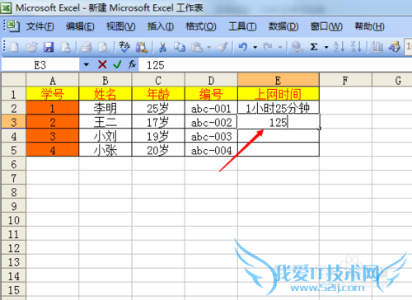Click the formula bar showing 125
This screenshot has width=412, height=300.
[x=275, y=65]
